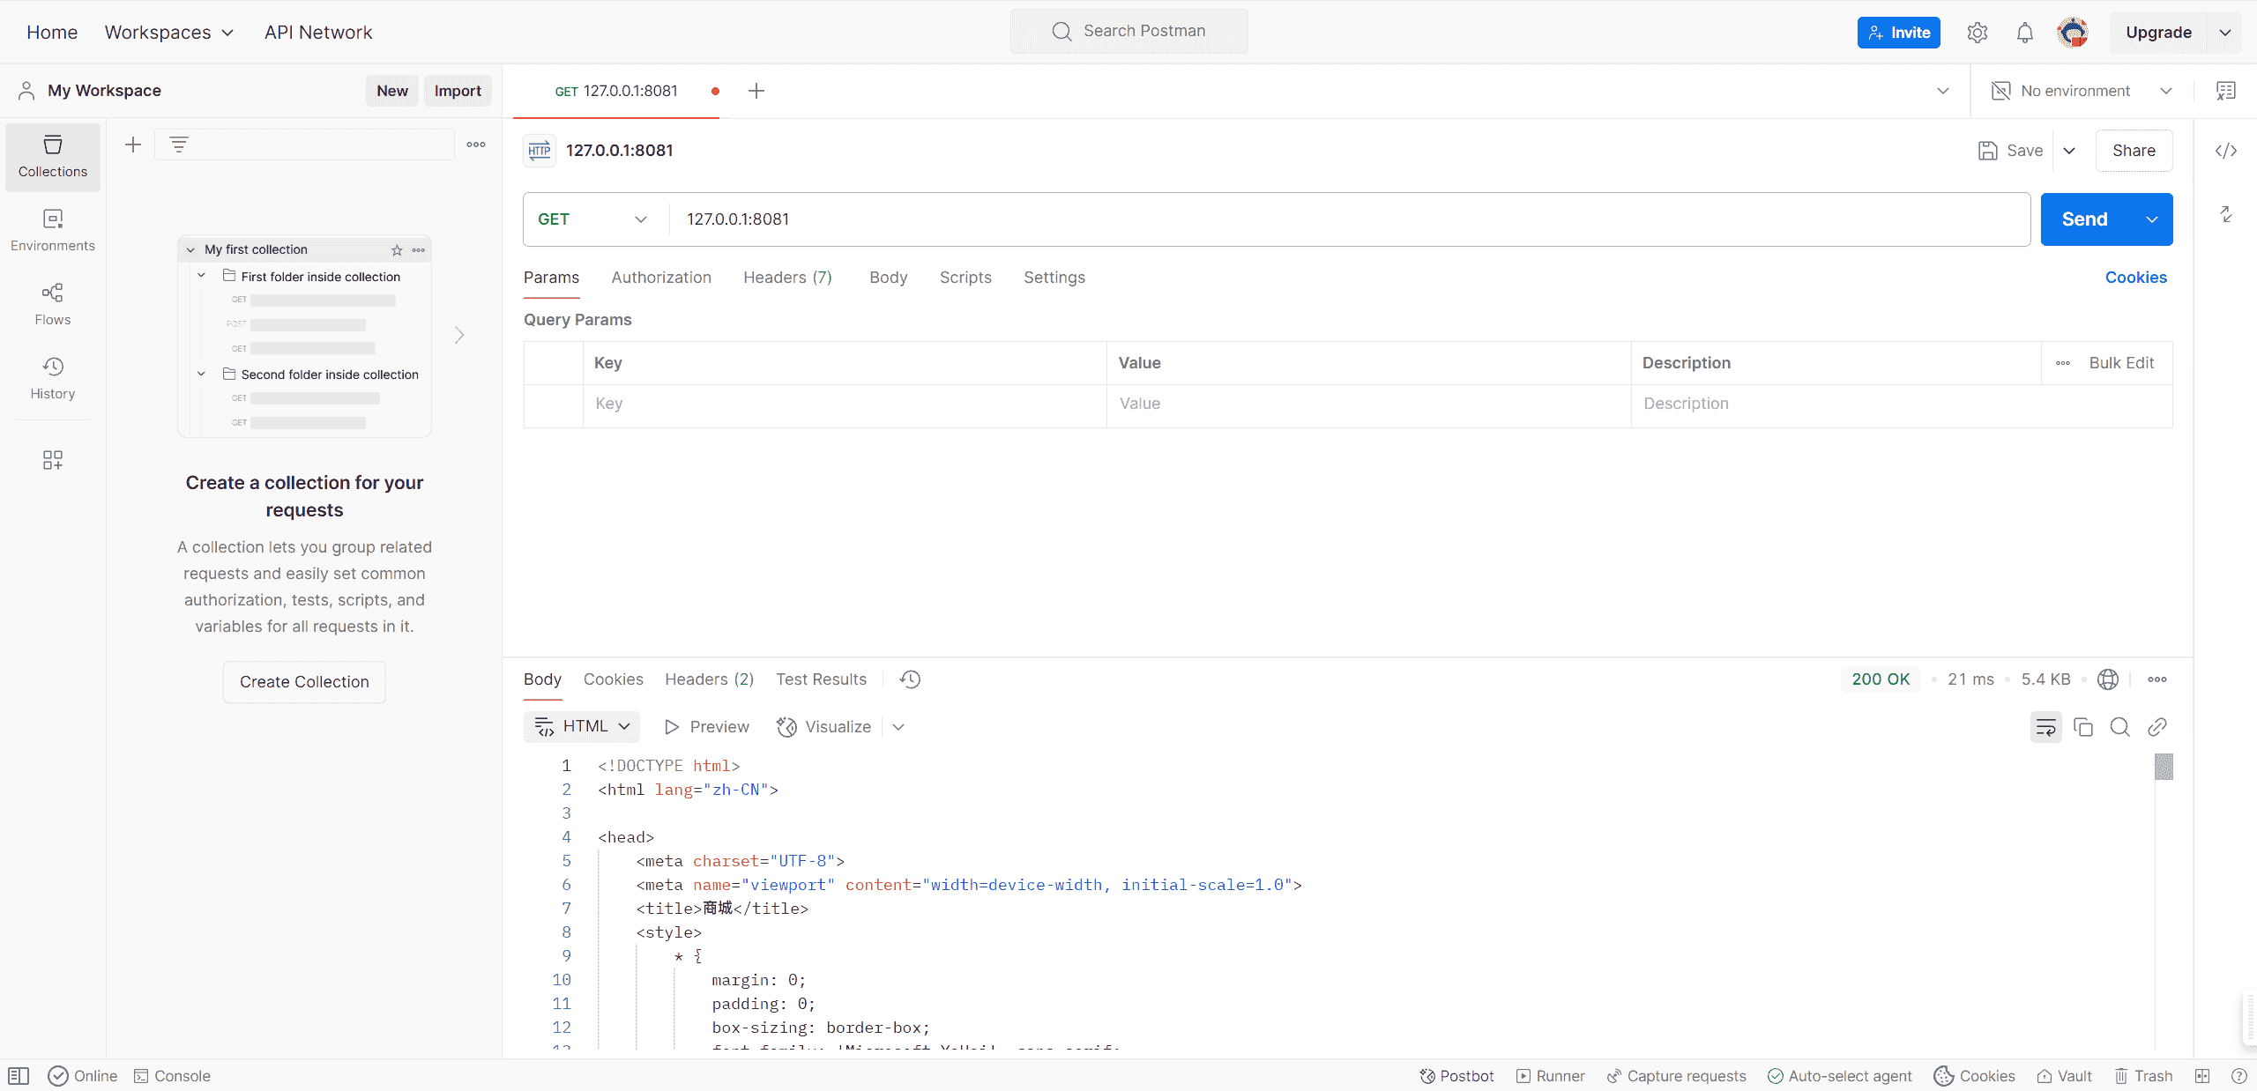This screenshot has width=2257, height=1091.
Task: Click the request URL input field
Action: coord(1349,219)
